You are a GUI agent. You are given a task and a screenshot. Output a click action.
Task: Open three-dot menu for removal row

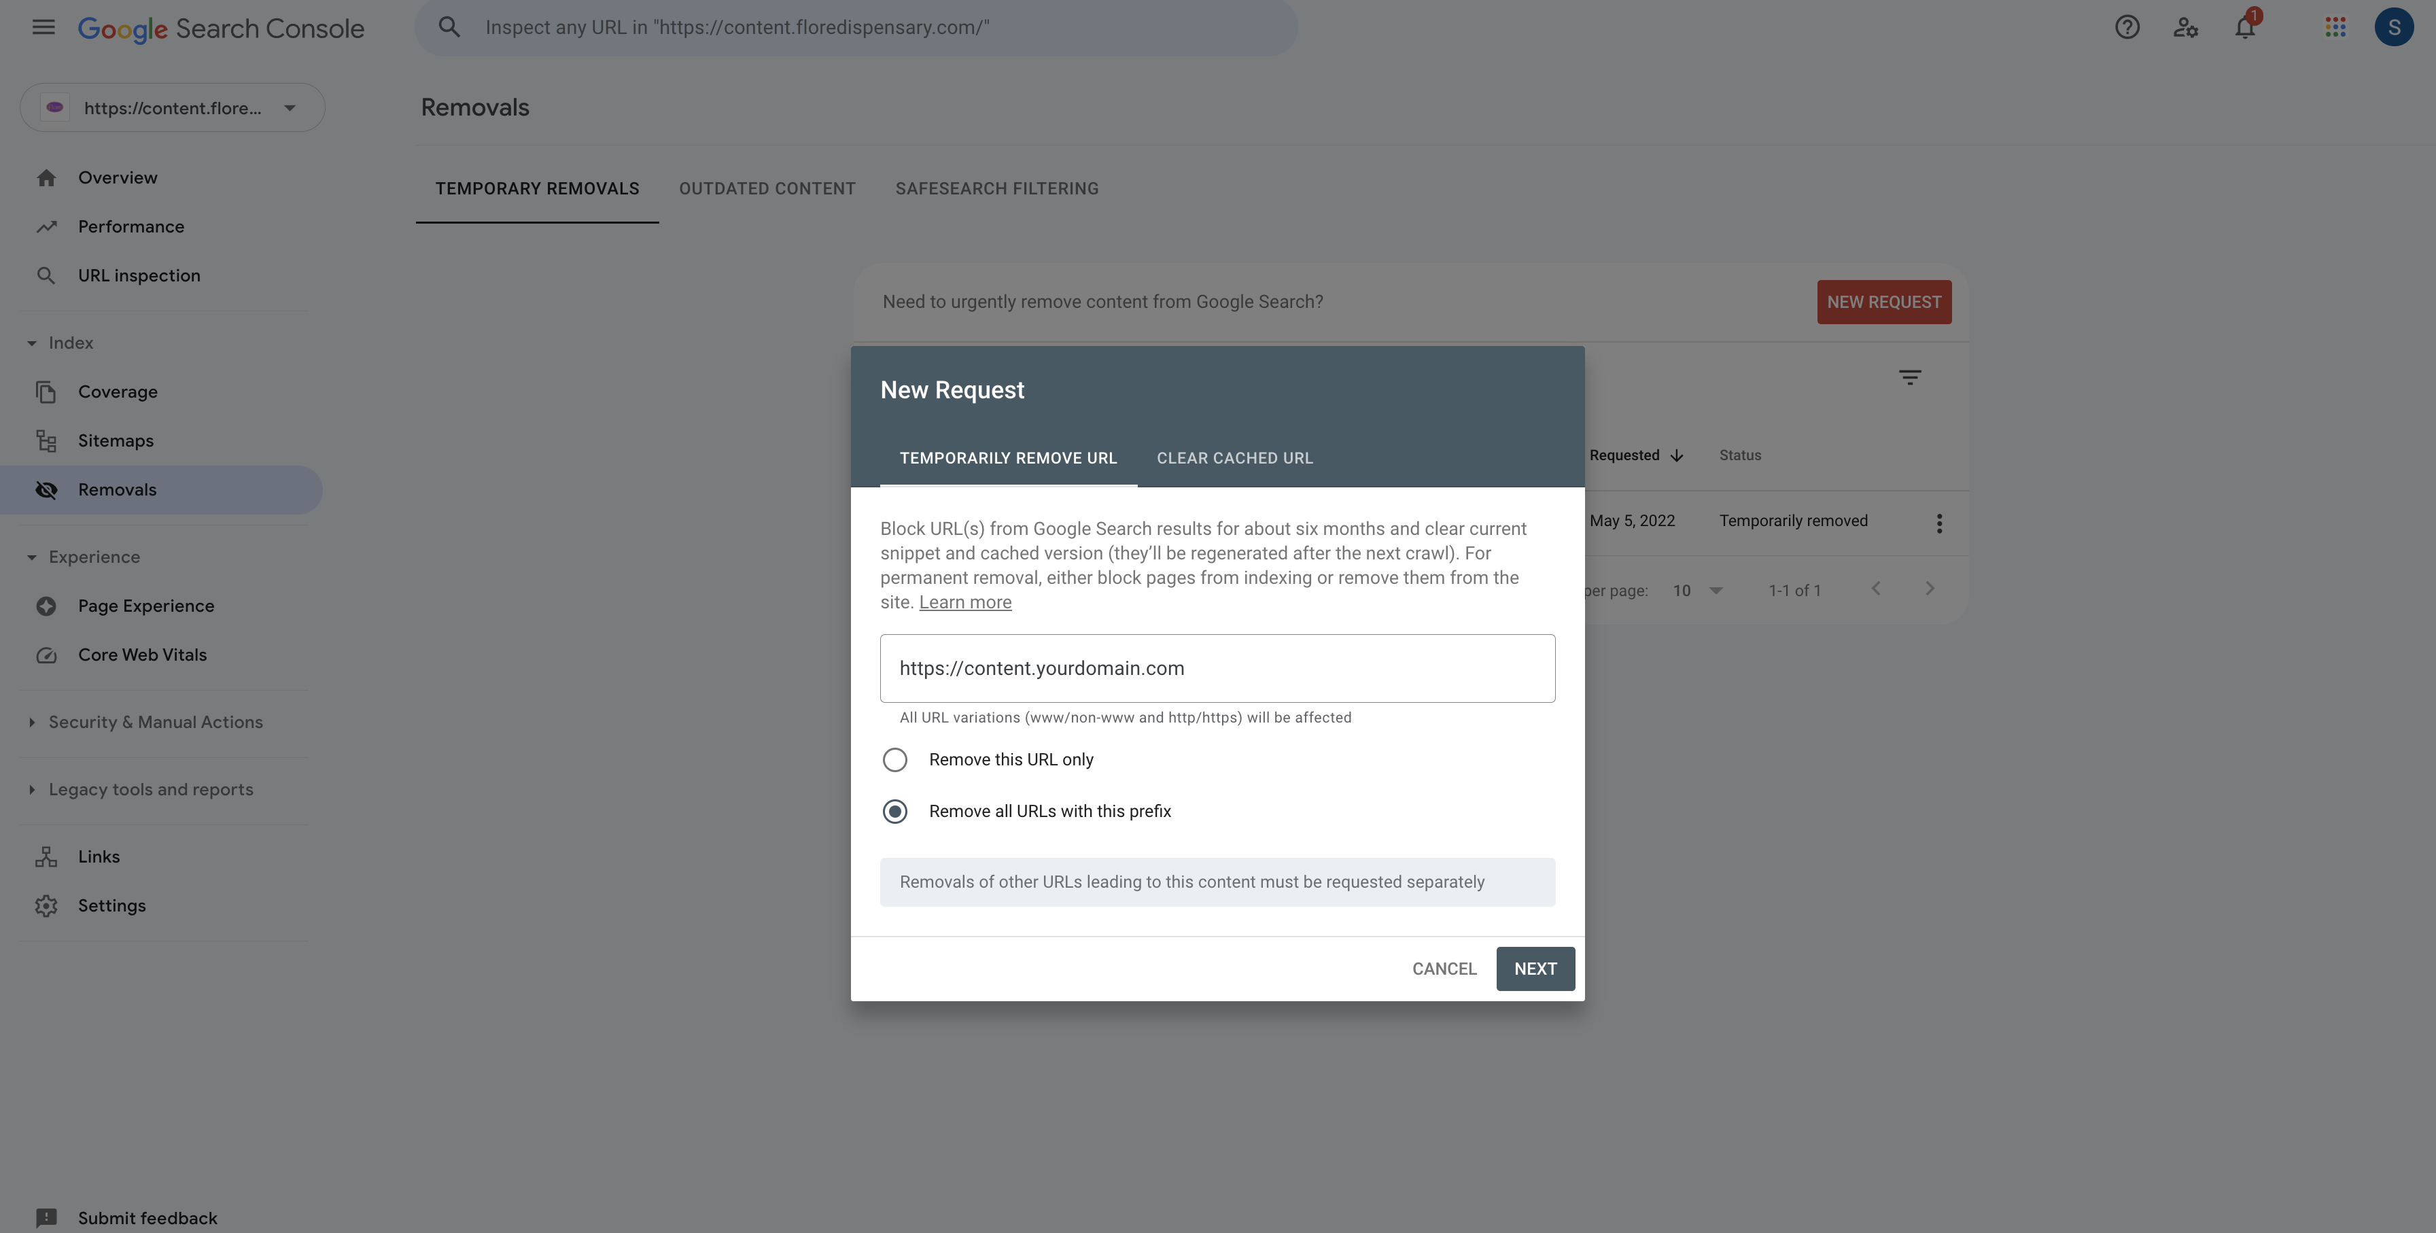tap(1938, 523)
